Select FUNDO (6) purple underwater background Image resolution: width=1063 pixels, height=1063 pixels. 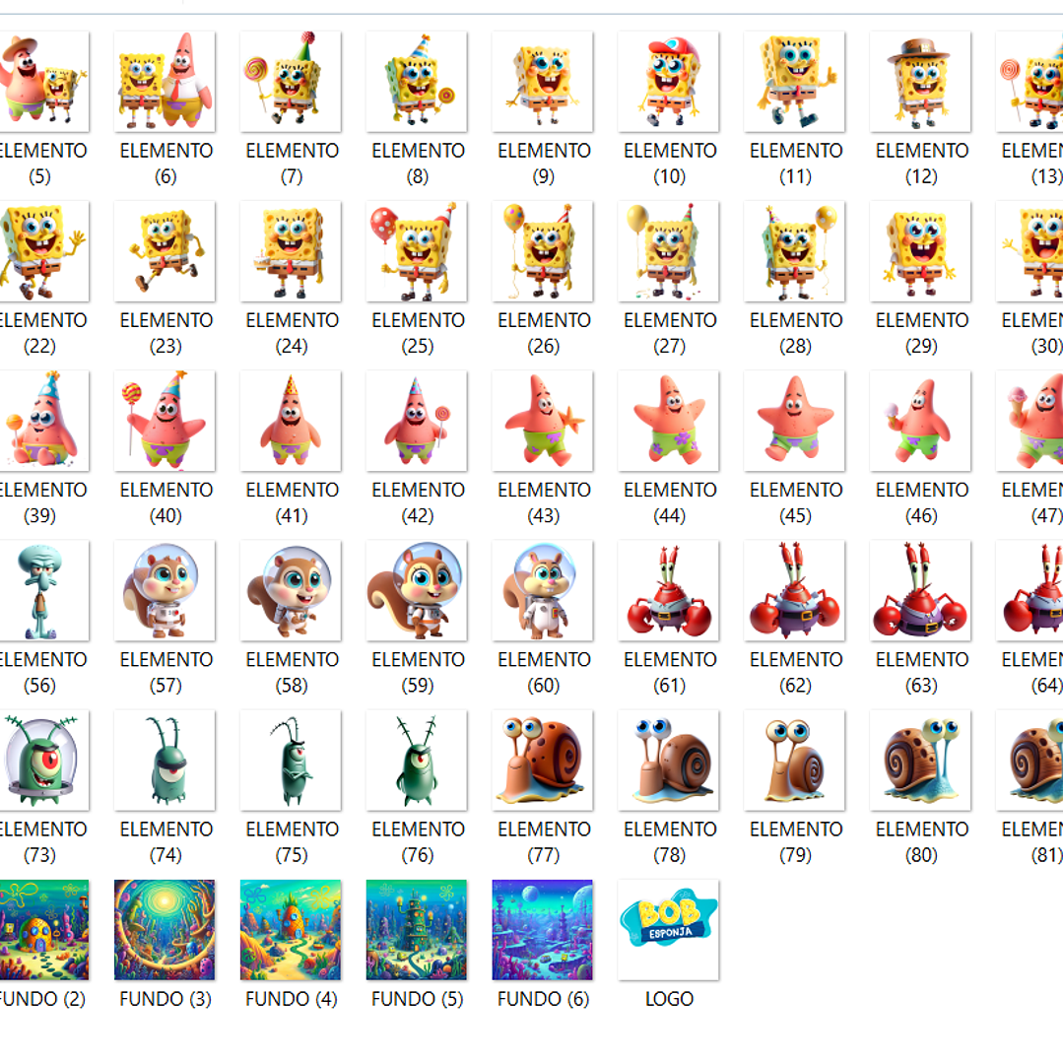click(x=544, y=929)
